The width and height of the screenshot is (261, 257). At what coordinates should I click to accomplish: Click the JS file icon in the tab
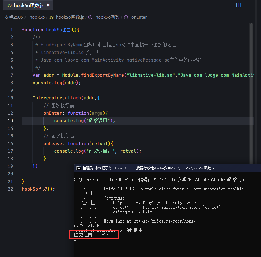9,5
